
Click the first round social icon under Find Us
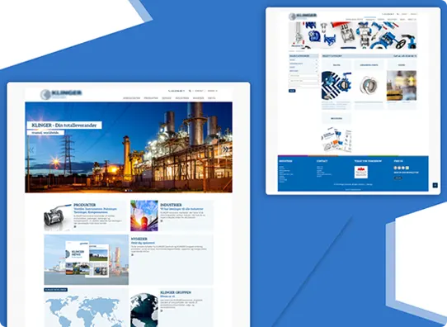pyautogui.click(x=395, y=168)
